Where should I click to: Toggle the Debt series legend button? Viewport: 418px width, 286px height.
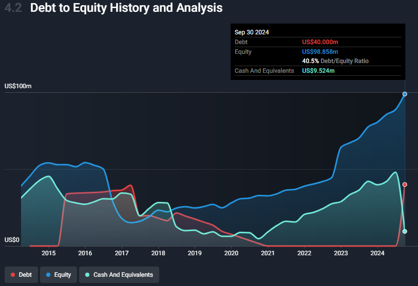pos(21,275)
